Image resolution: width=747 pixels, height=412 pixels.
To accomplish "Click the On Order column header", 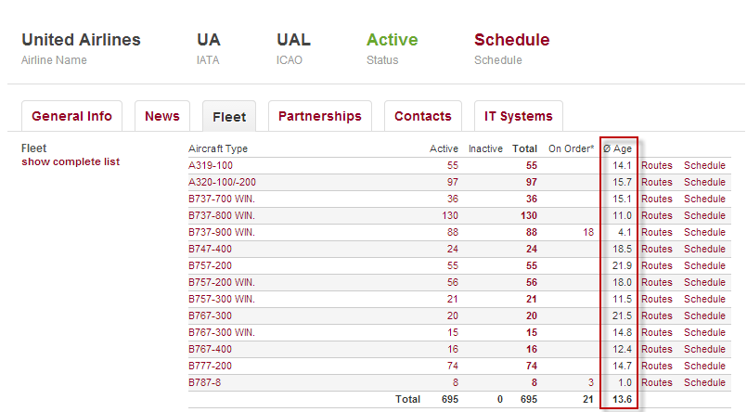I will click(x=571, y=148).
